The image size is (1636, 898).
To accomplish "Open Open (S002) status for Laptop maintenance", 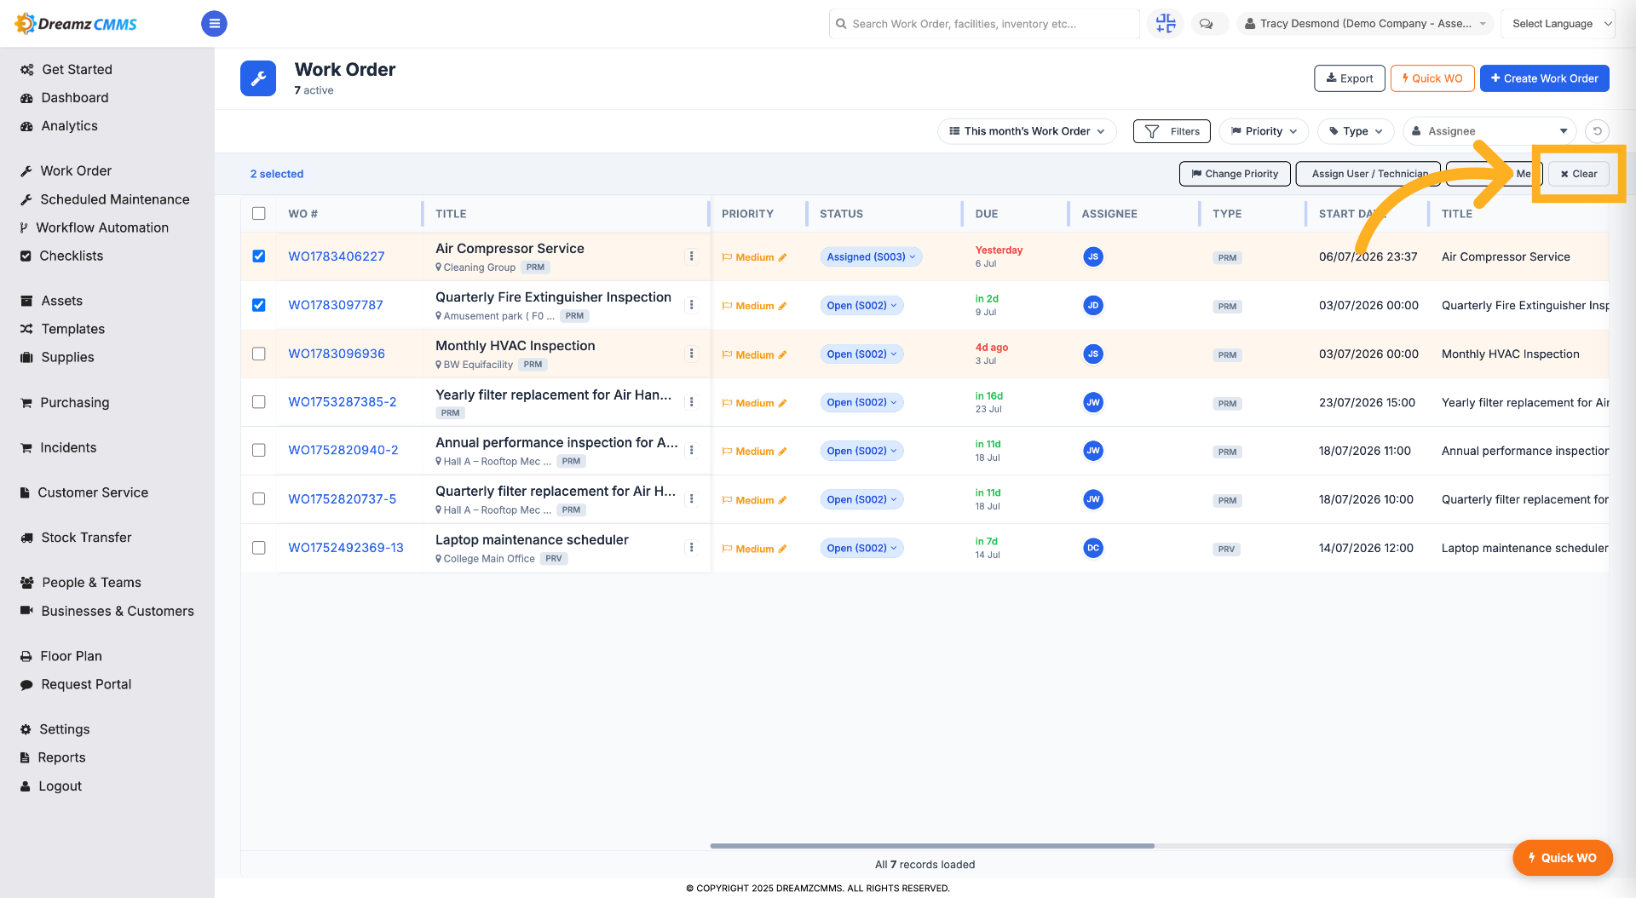I will click(x=861, y=548).
